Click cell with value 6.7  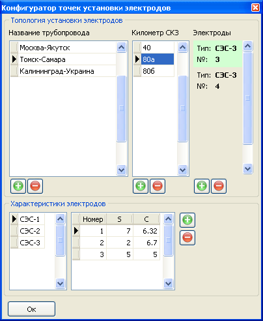click(146, 243)
